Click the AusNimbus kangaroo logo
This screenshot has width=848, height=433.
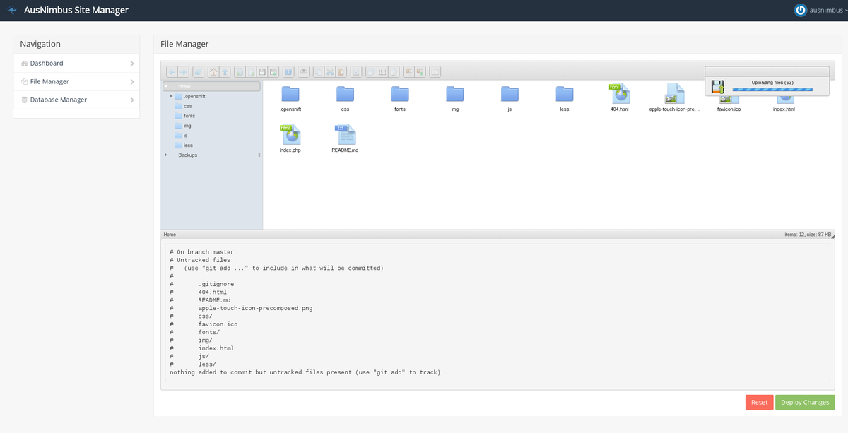click(12, 11)
